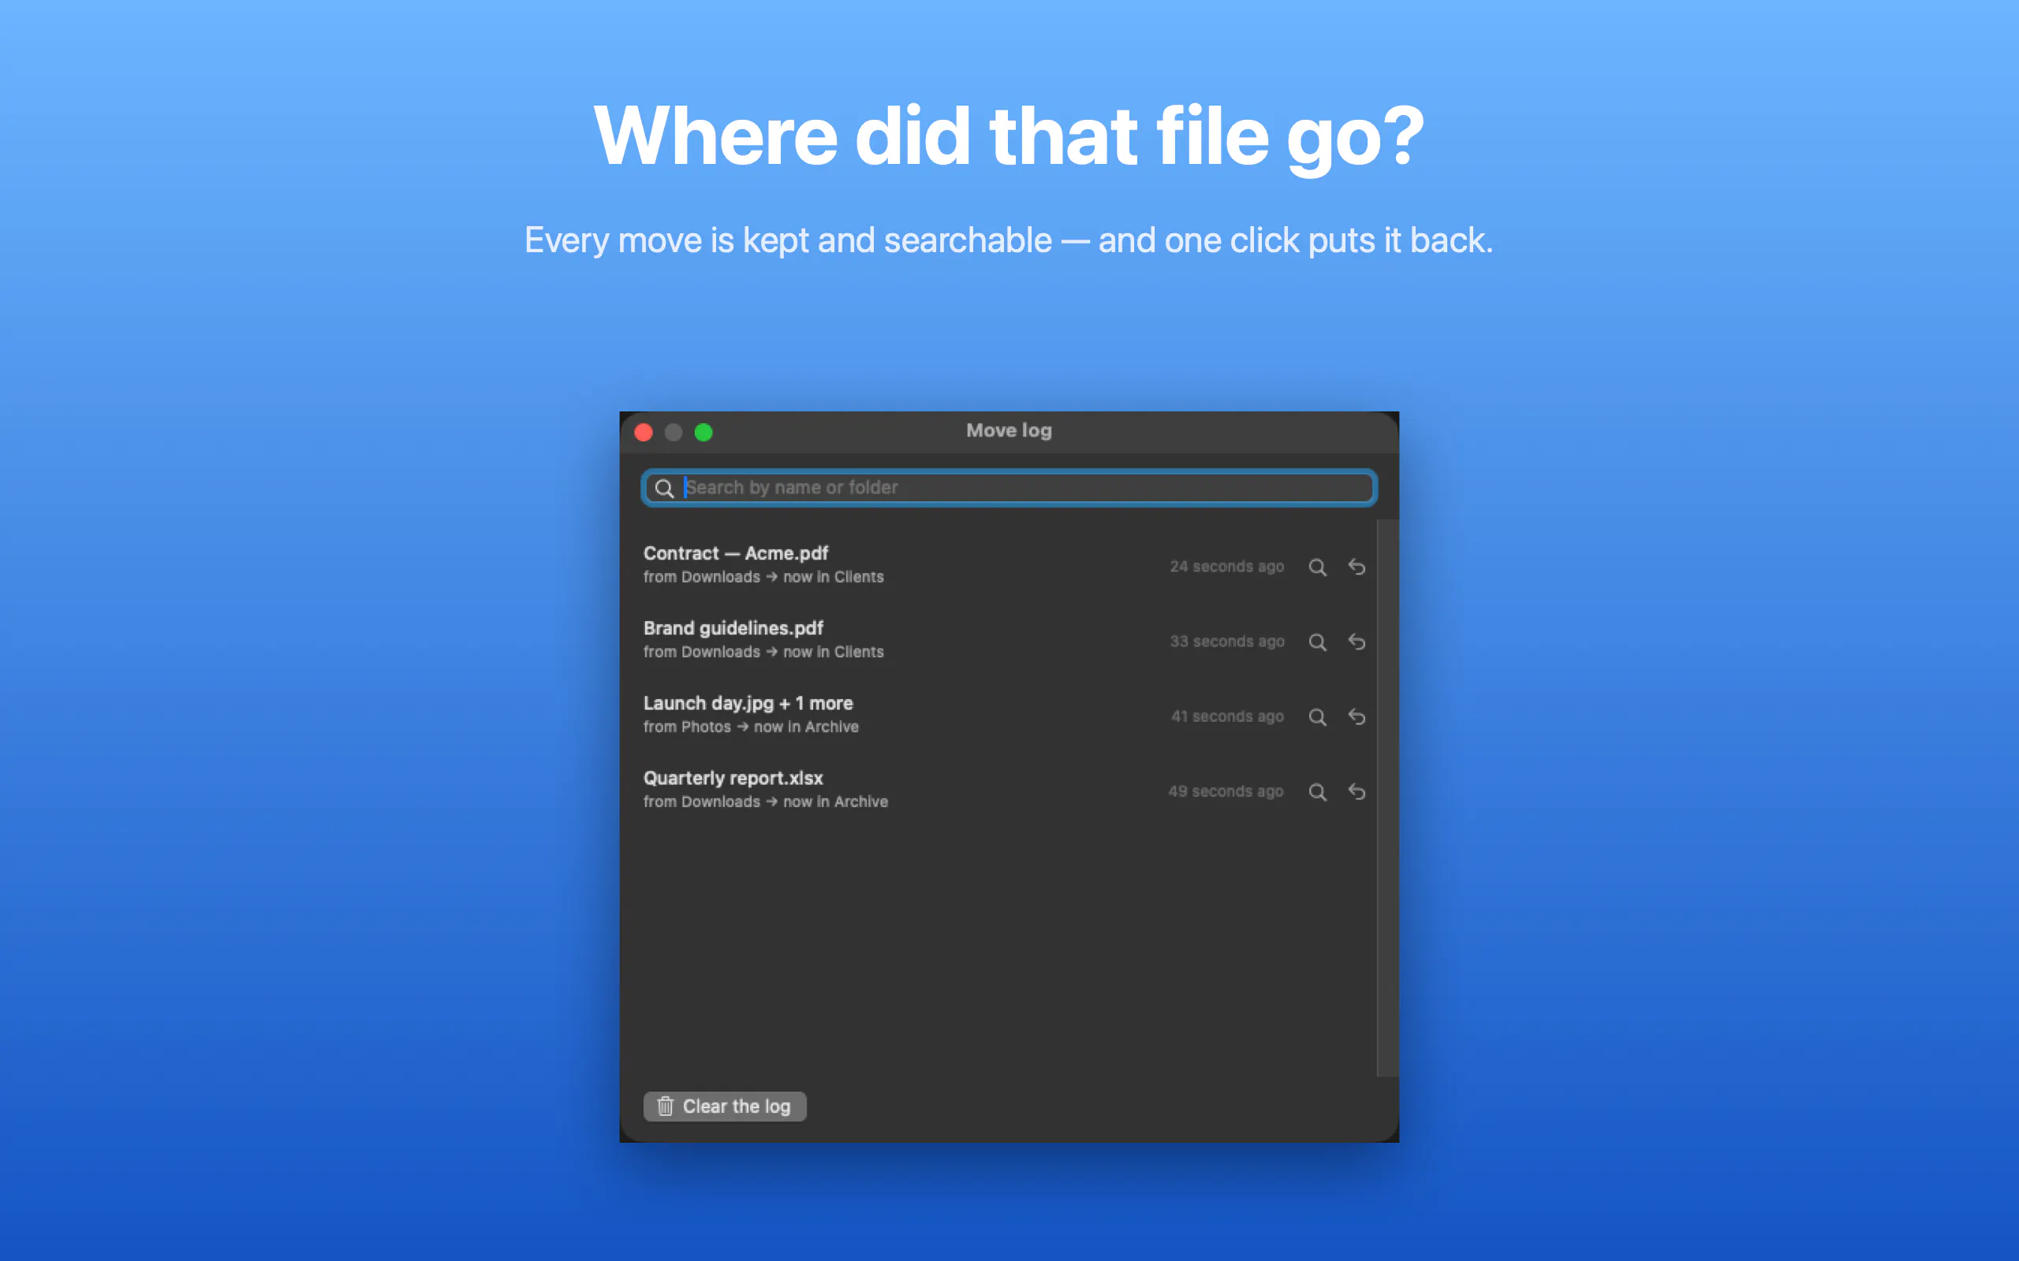The width and height of the screenshot is (2019, 1261).
Task: Click the 41 seconds ago timestamp
Action: [1227, 716]
